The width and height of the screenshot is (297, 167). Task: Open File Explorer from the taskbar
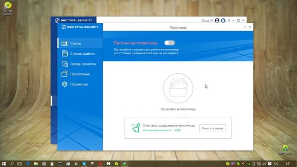point(36,164)
